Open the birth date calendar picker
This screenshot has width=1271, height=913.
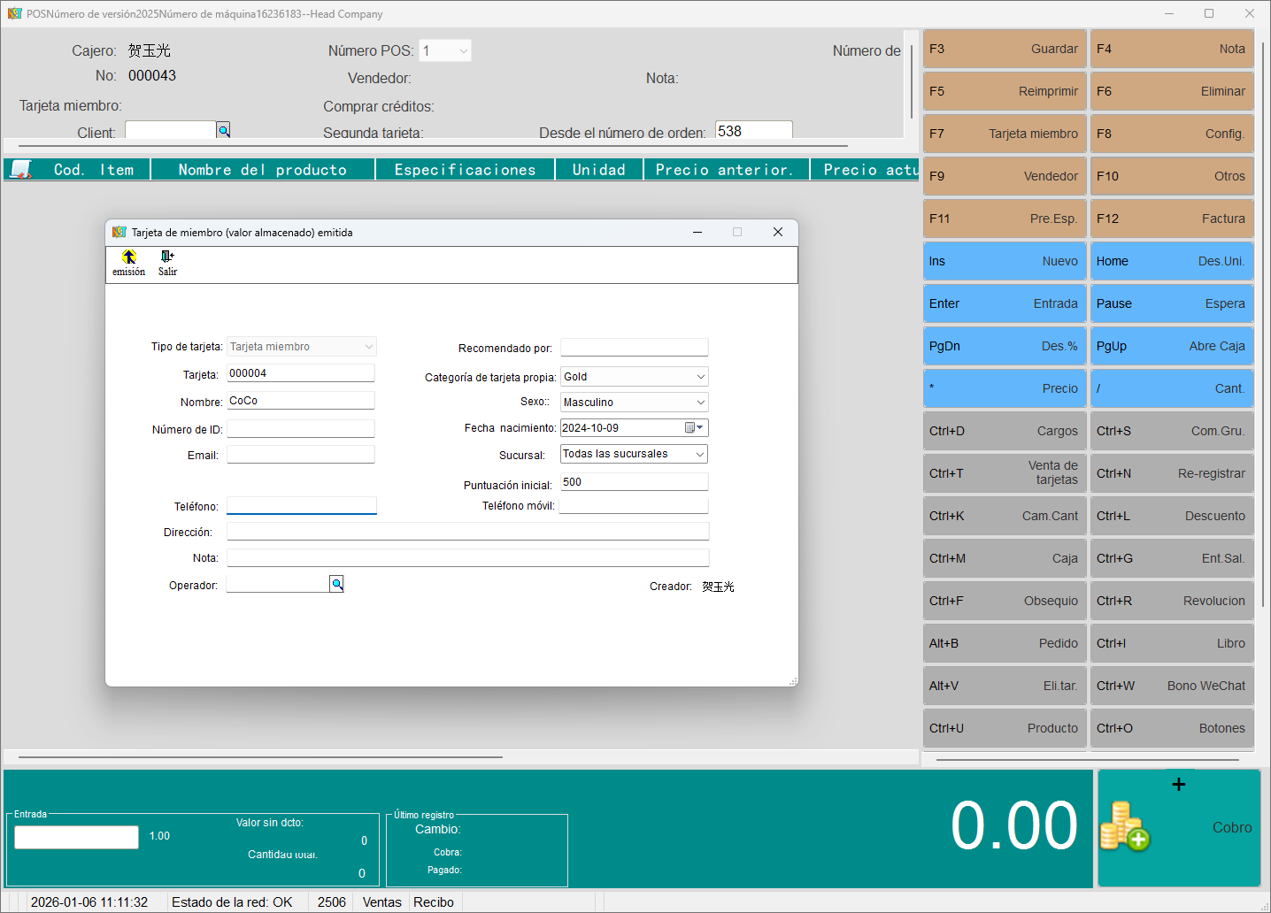(x=694, y=428)
